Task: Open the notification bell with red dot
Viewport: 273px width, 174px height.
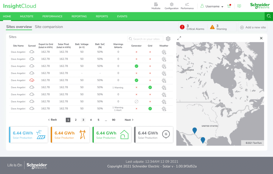Action: pyautogui.click(x=229, y=6)
